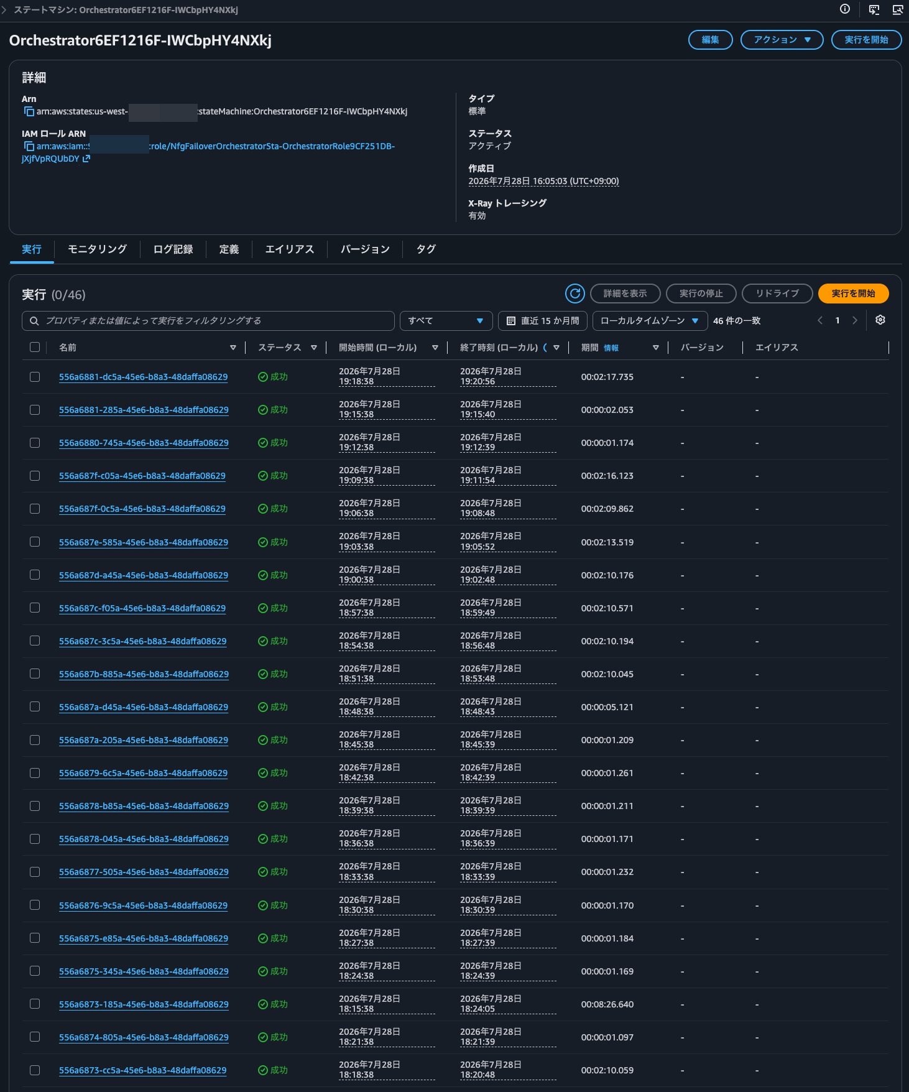The width and height of the screenshot is (909, 1092).
Task: Click the 情報 link beside 期間
Action: point(611,348)
